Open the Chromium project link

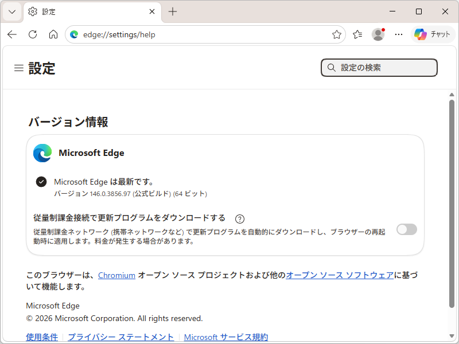point(116,275)
